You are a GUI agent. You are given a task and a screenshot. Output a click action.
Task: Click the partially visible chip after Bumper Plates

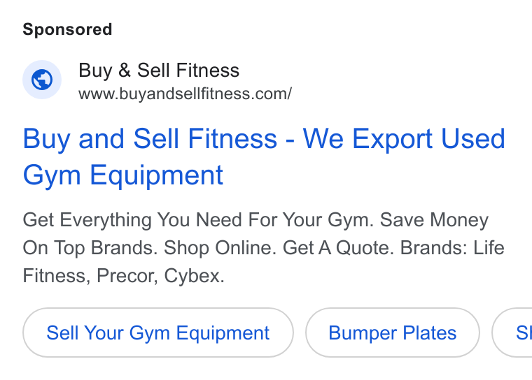(x=512, y=332)
